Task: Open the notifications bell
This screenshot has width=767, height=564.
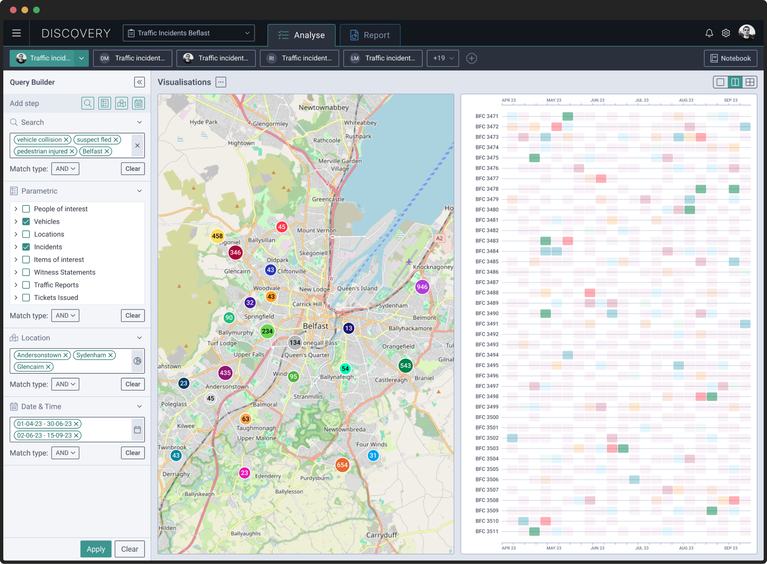Action: click(709, 33)
